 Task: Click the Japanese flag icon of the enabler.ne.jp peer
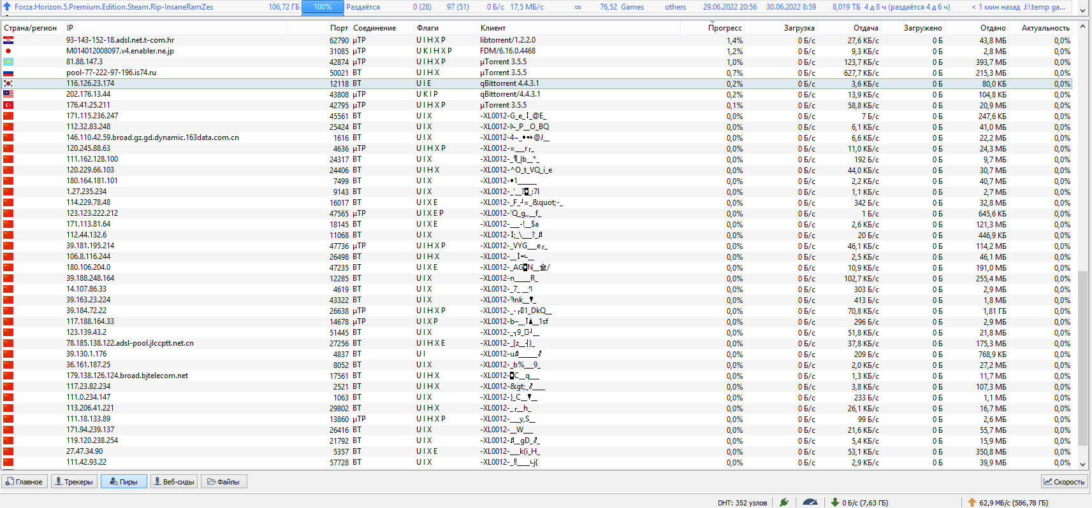pos(8,51)
